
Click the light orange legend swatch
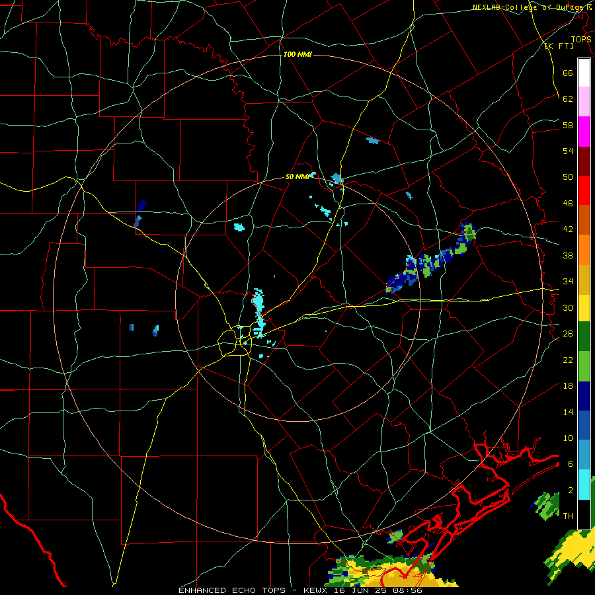coord(584,250)
